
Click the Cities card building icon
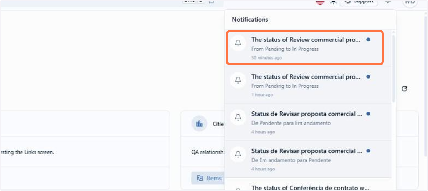coord(199,124)
